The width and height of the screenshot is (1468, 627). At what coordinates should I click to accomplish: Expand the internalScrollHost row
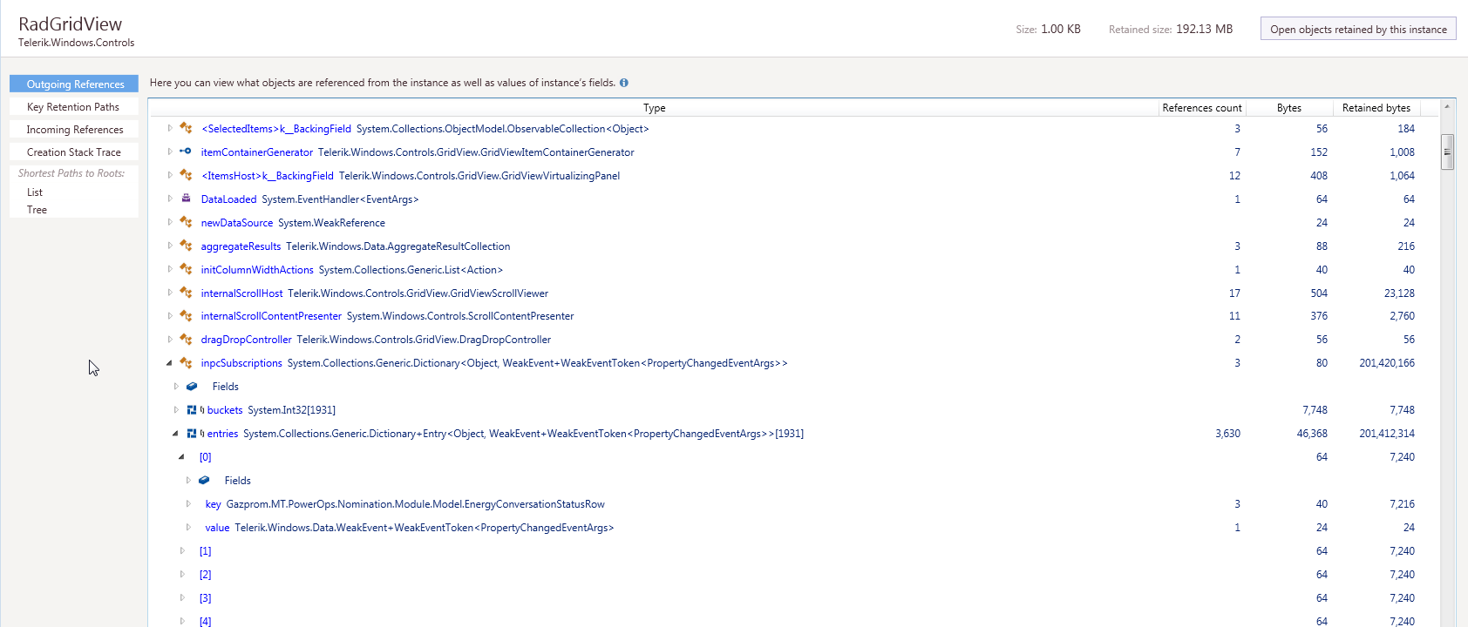(x=170, y=293)
